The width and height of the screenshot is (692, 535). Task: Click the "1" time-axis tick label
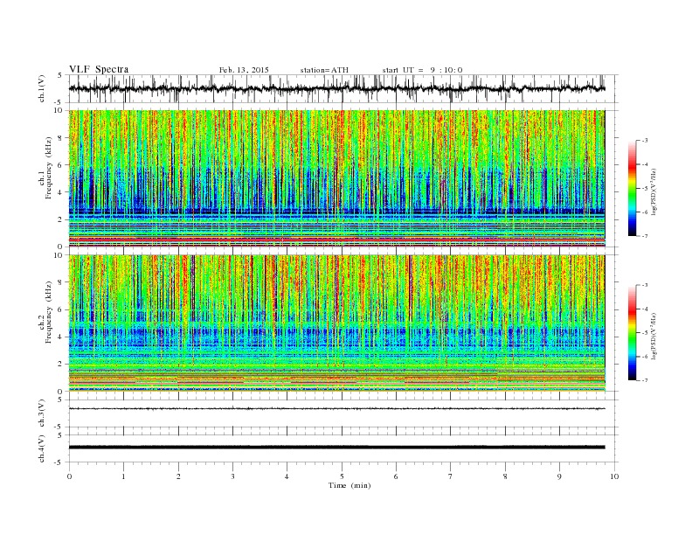123,476
